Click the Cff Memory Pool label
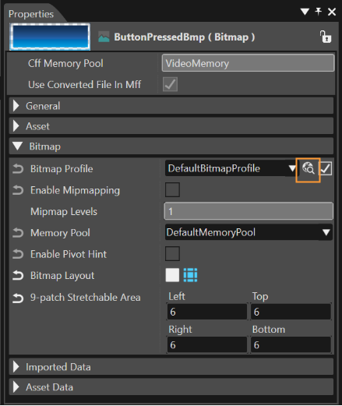342x406 pixels. [65, 63]
